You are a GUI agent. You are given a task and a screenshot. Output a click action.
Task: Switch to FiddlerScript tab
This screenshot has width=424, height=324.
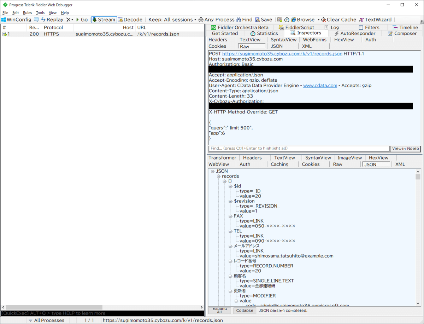coord(296,27)
